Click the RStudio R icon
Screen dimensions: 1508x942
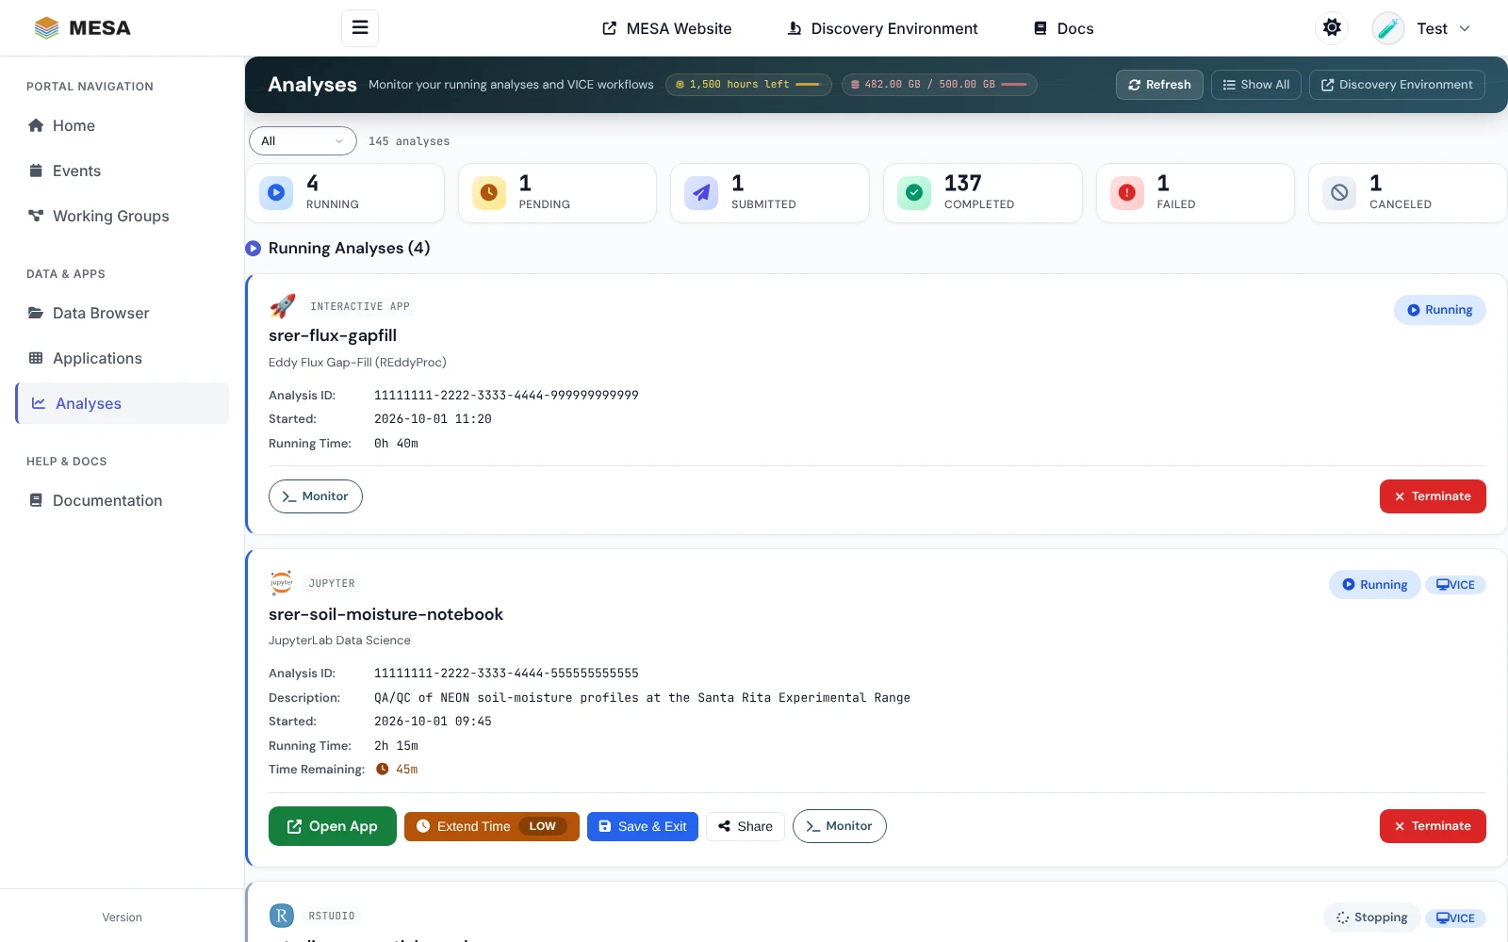click(x=282, y=916)
